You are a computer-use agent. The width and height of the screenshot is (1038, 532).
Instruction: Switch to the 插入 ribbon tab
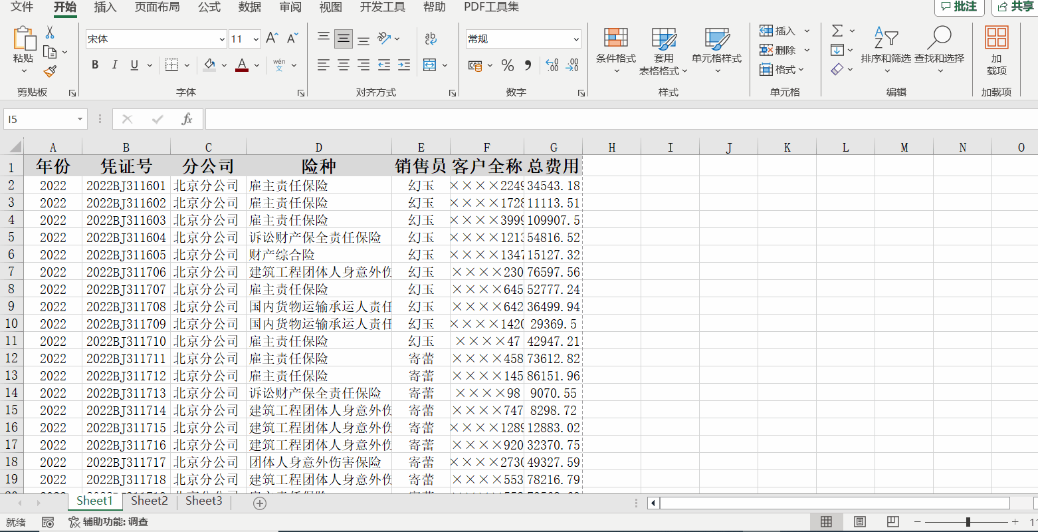[107, 8]
